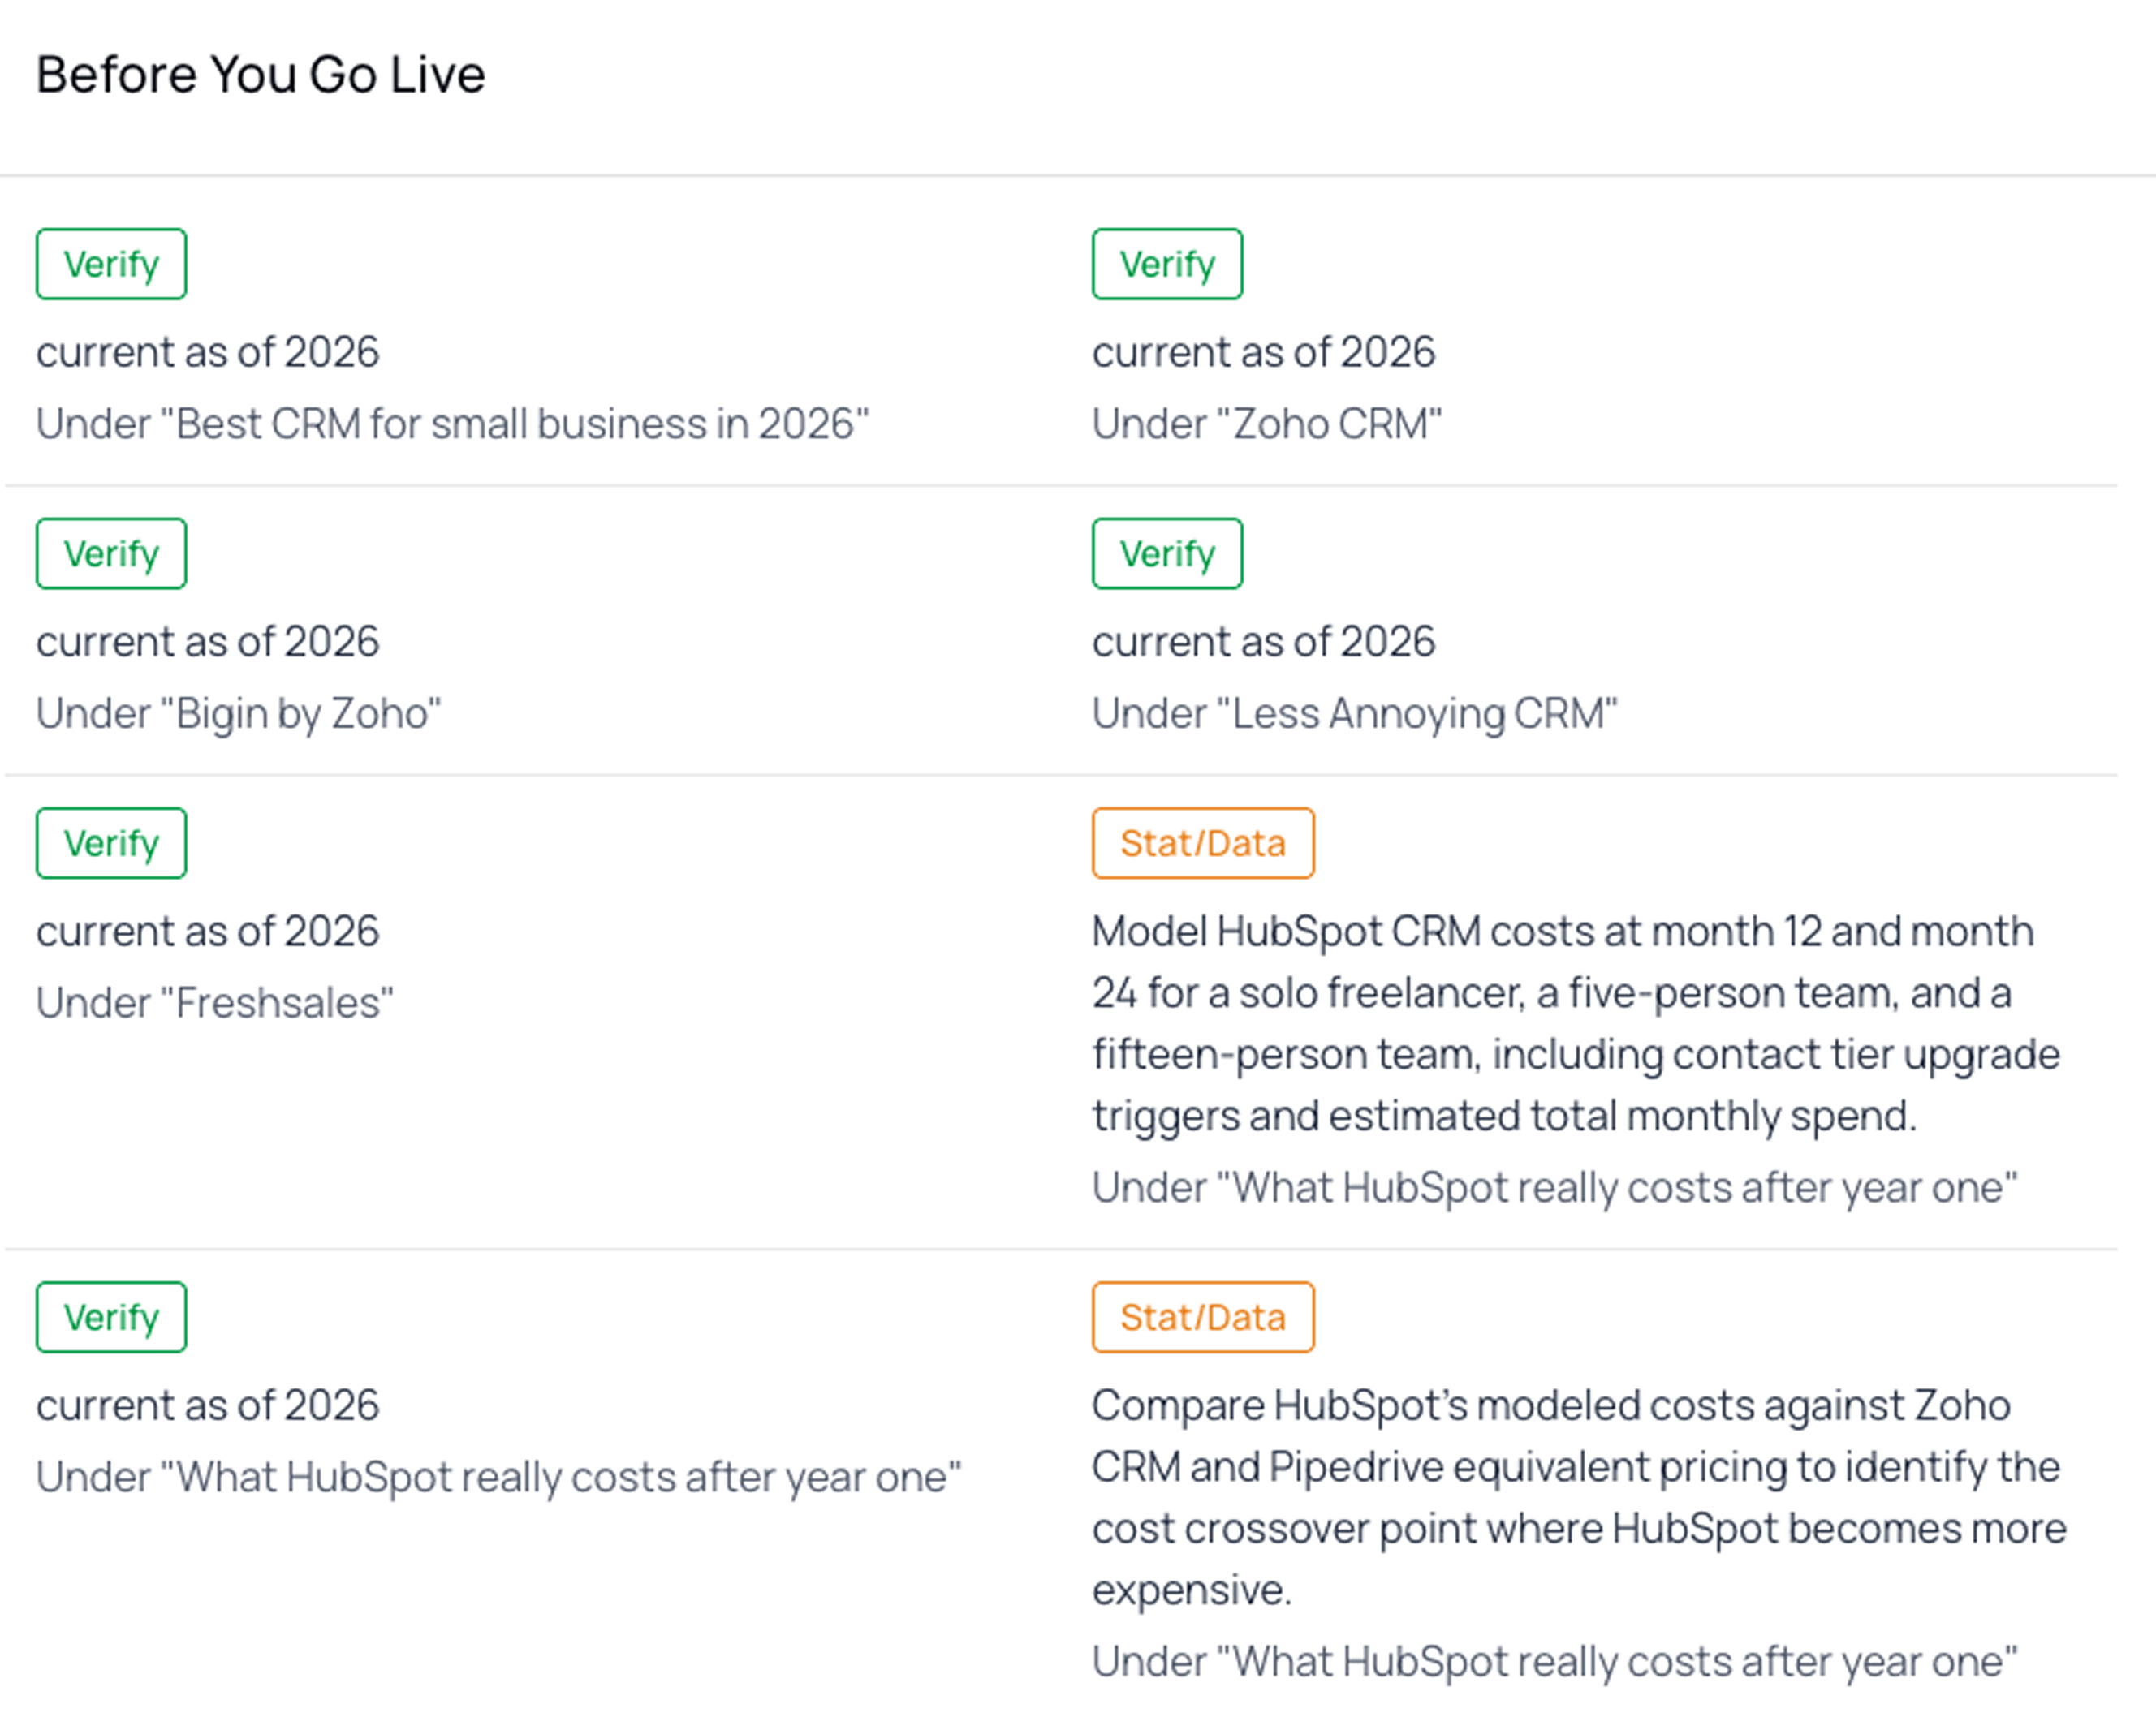
Task: Click Stat/Data badge for Model HubSpot costs
Action: [x=1203, y=844]
